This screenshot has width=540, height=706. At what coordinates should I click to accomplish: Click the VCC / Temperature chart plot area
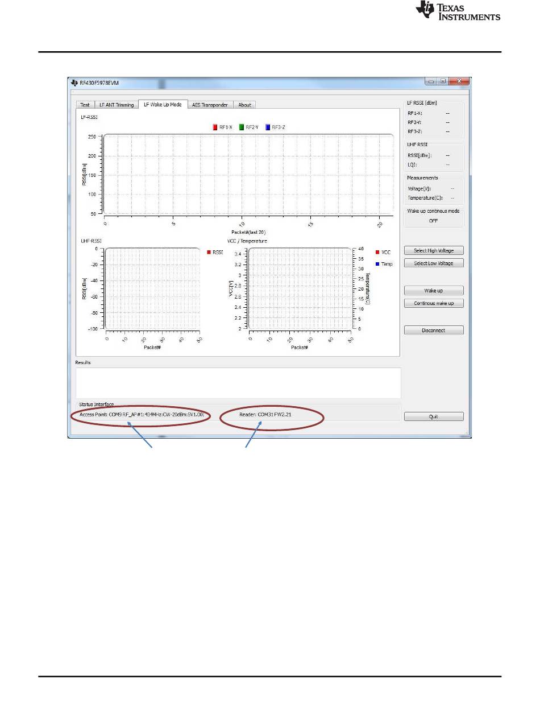pos(300,288)
